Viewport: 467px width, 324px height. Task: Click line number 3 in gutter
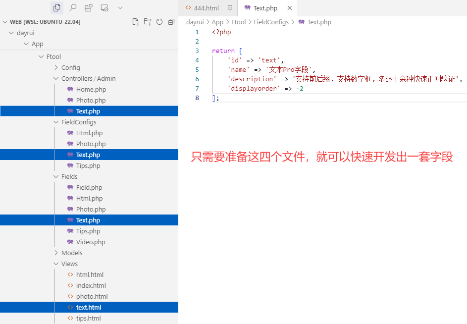coord(197,51)
